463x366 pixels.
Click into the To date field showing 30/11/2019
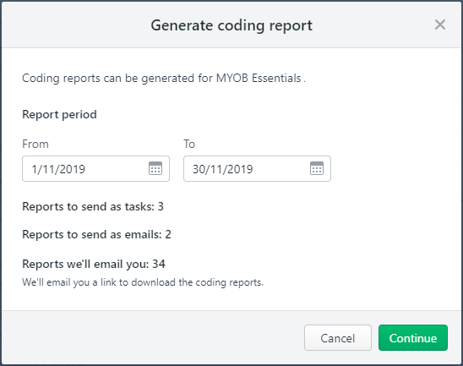click(257, 169)
